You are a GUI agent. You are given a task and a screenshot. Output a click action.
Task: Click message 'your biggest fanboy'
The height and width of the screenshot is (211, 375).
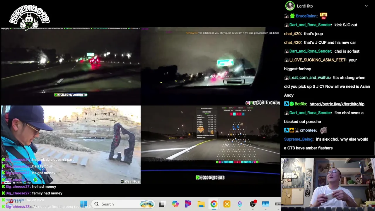[321, 64]
